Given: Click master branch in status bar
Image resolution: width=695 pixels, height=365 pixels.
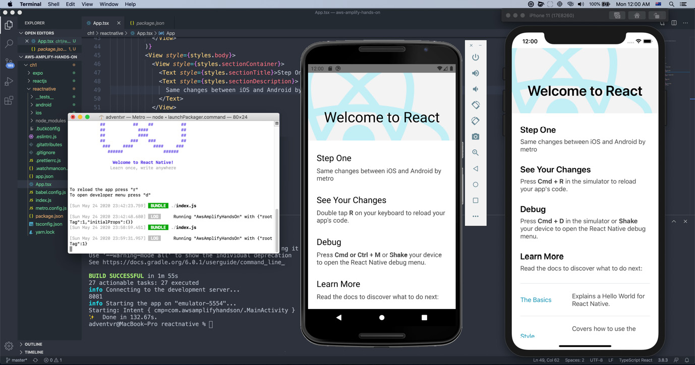Looking at the screenshot, I should tap(17, 360).
